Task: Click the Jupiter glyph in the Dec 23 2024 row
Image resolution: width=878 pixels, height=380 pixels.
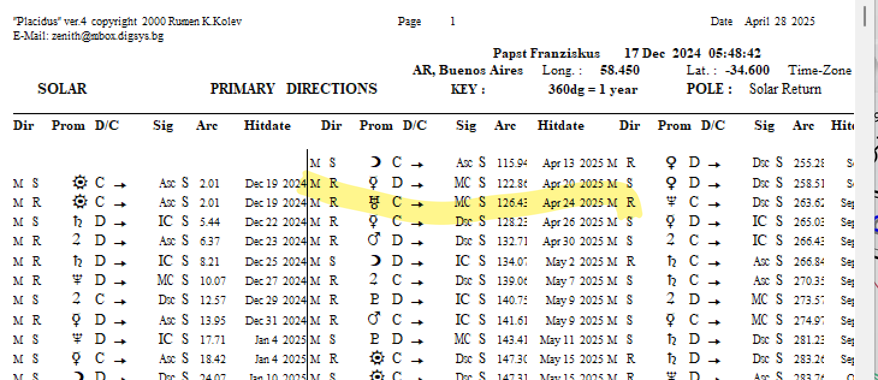Action: point(76,241)
